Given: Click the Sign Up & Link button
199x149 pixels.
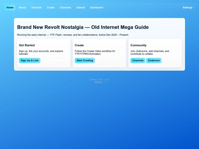Looking at the screenshot, I should [30, 61].
